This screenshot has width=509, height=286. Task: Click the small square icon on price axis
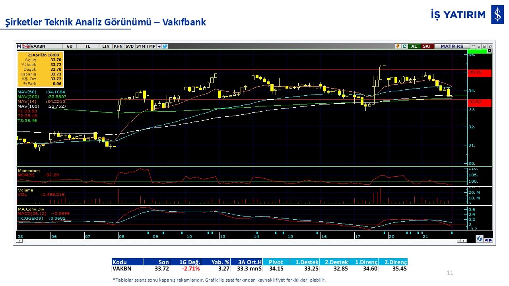pyautogui.click(x=490, y=51)
